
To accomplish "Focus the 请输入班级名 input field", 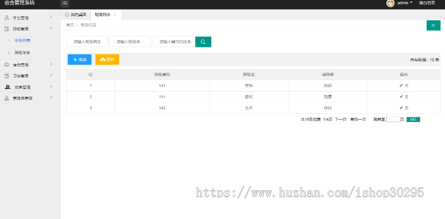I will (130, 42).
